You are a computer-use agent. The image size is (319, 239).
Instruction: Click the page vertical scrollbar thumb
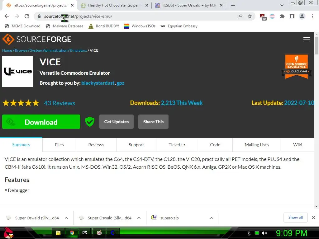coord(317,45)
